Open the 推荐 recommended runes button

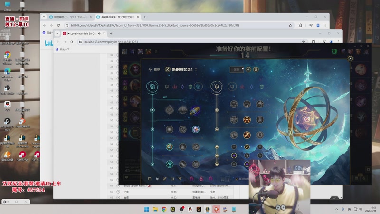[154, 69]
